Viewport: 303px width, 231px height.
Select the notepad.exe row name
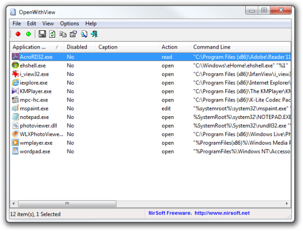(x=34, y=117)
